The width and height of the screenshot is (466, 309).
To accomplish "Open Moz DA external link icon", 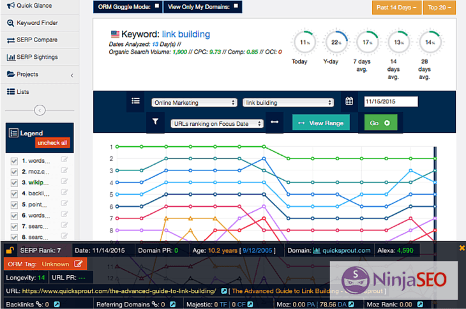I will [351, 305].
